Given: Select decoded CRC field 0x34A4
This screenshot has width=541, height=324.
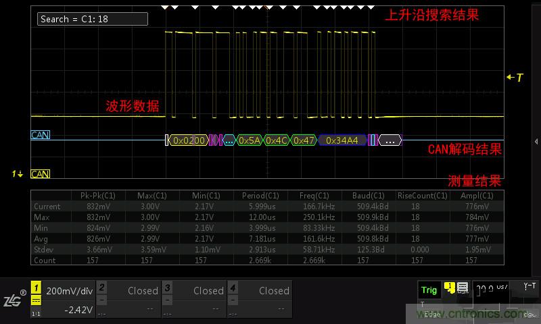Looking at the screenshot, I should (343, 140).
